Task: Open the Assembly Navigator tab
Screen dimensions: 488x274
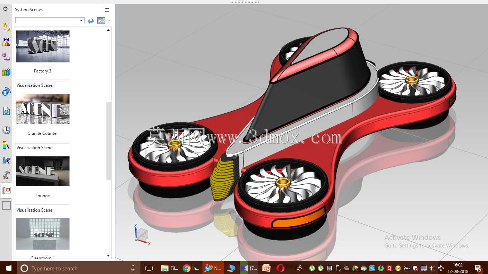Action: click(6, 27)
